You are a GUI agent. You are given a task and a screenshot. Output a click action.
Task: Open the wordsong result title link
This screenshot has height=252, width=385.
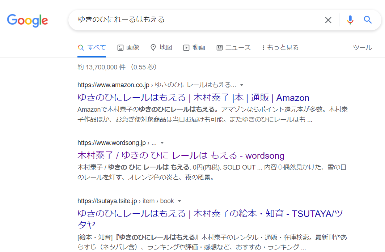[181, 155]
